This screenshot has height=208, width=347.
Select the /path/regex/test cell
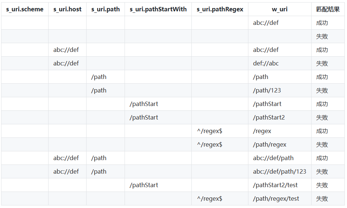tap(280, 198)
